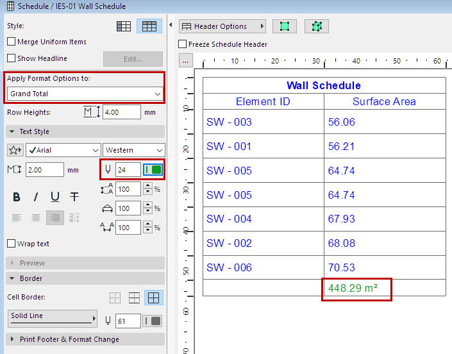Select the SW - 003 cell
This screenshot has width=452, height=354.
point(264,122)
